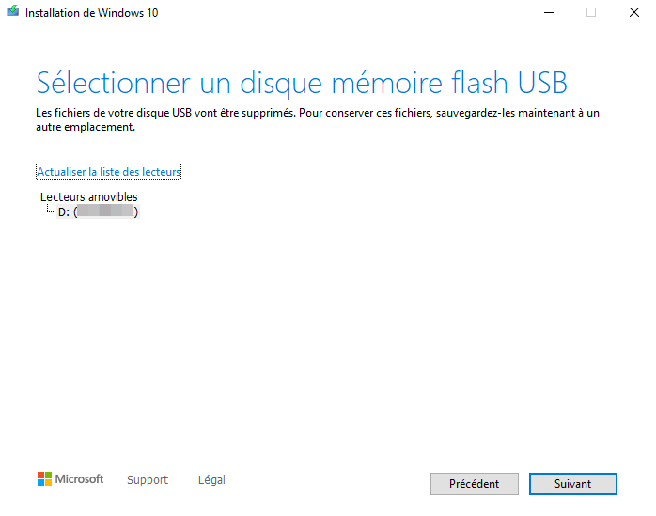The width and height of the screenshot is (656, 516).
Task: Click the four-color Microsoft logo squares
Action: (44, 479)
